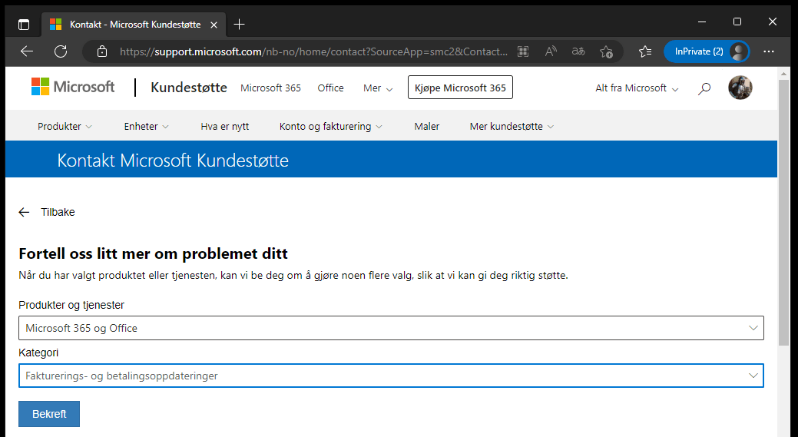
Task: Click Kontakt Microsoft Kundestøtte heading
Action: tap(173, 161)
